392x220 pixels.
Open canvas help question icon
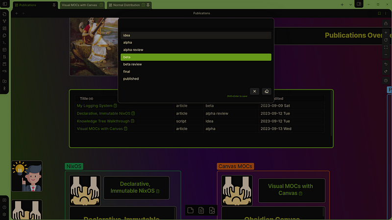tap(386, 81)
